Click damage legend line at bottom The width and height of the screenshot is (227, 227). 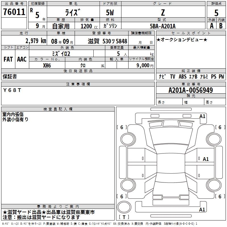click(x=100, y=224)
